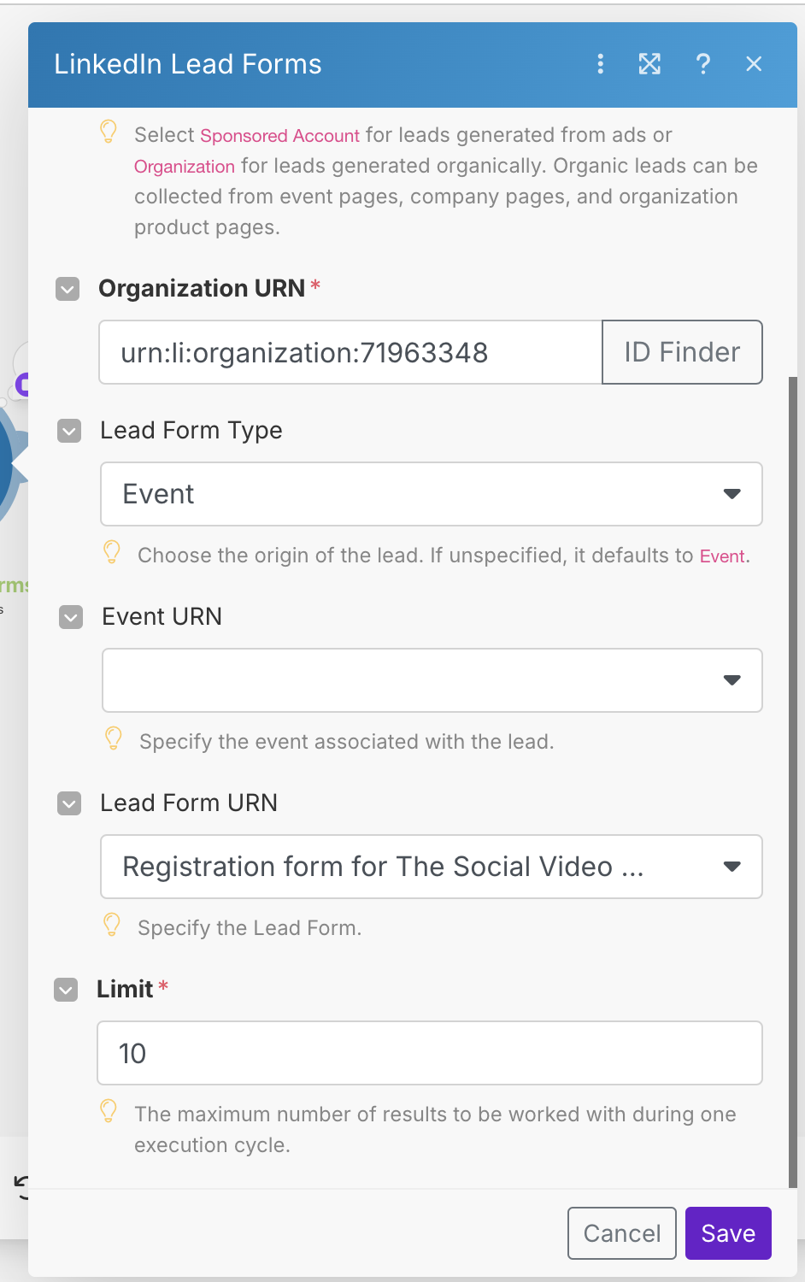The width and height of the screenshot is (805, 1282).
Task: Click the lightbulb hint beside Lead Form Type
Action: pyautogui.click(x=112, y=553)
